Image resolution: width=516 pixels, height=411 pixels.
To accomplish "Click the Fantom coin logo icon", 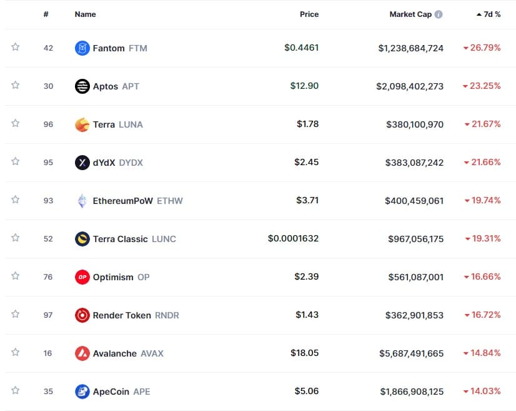I will coord(82,48).
